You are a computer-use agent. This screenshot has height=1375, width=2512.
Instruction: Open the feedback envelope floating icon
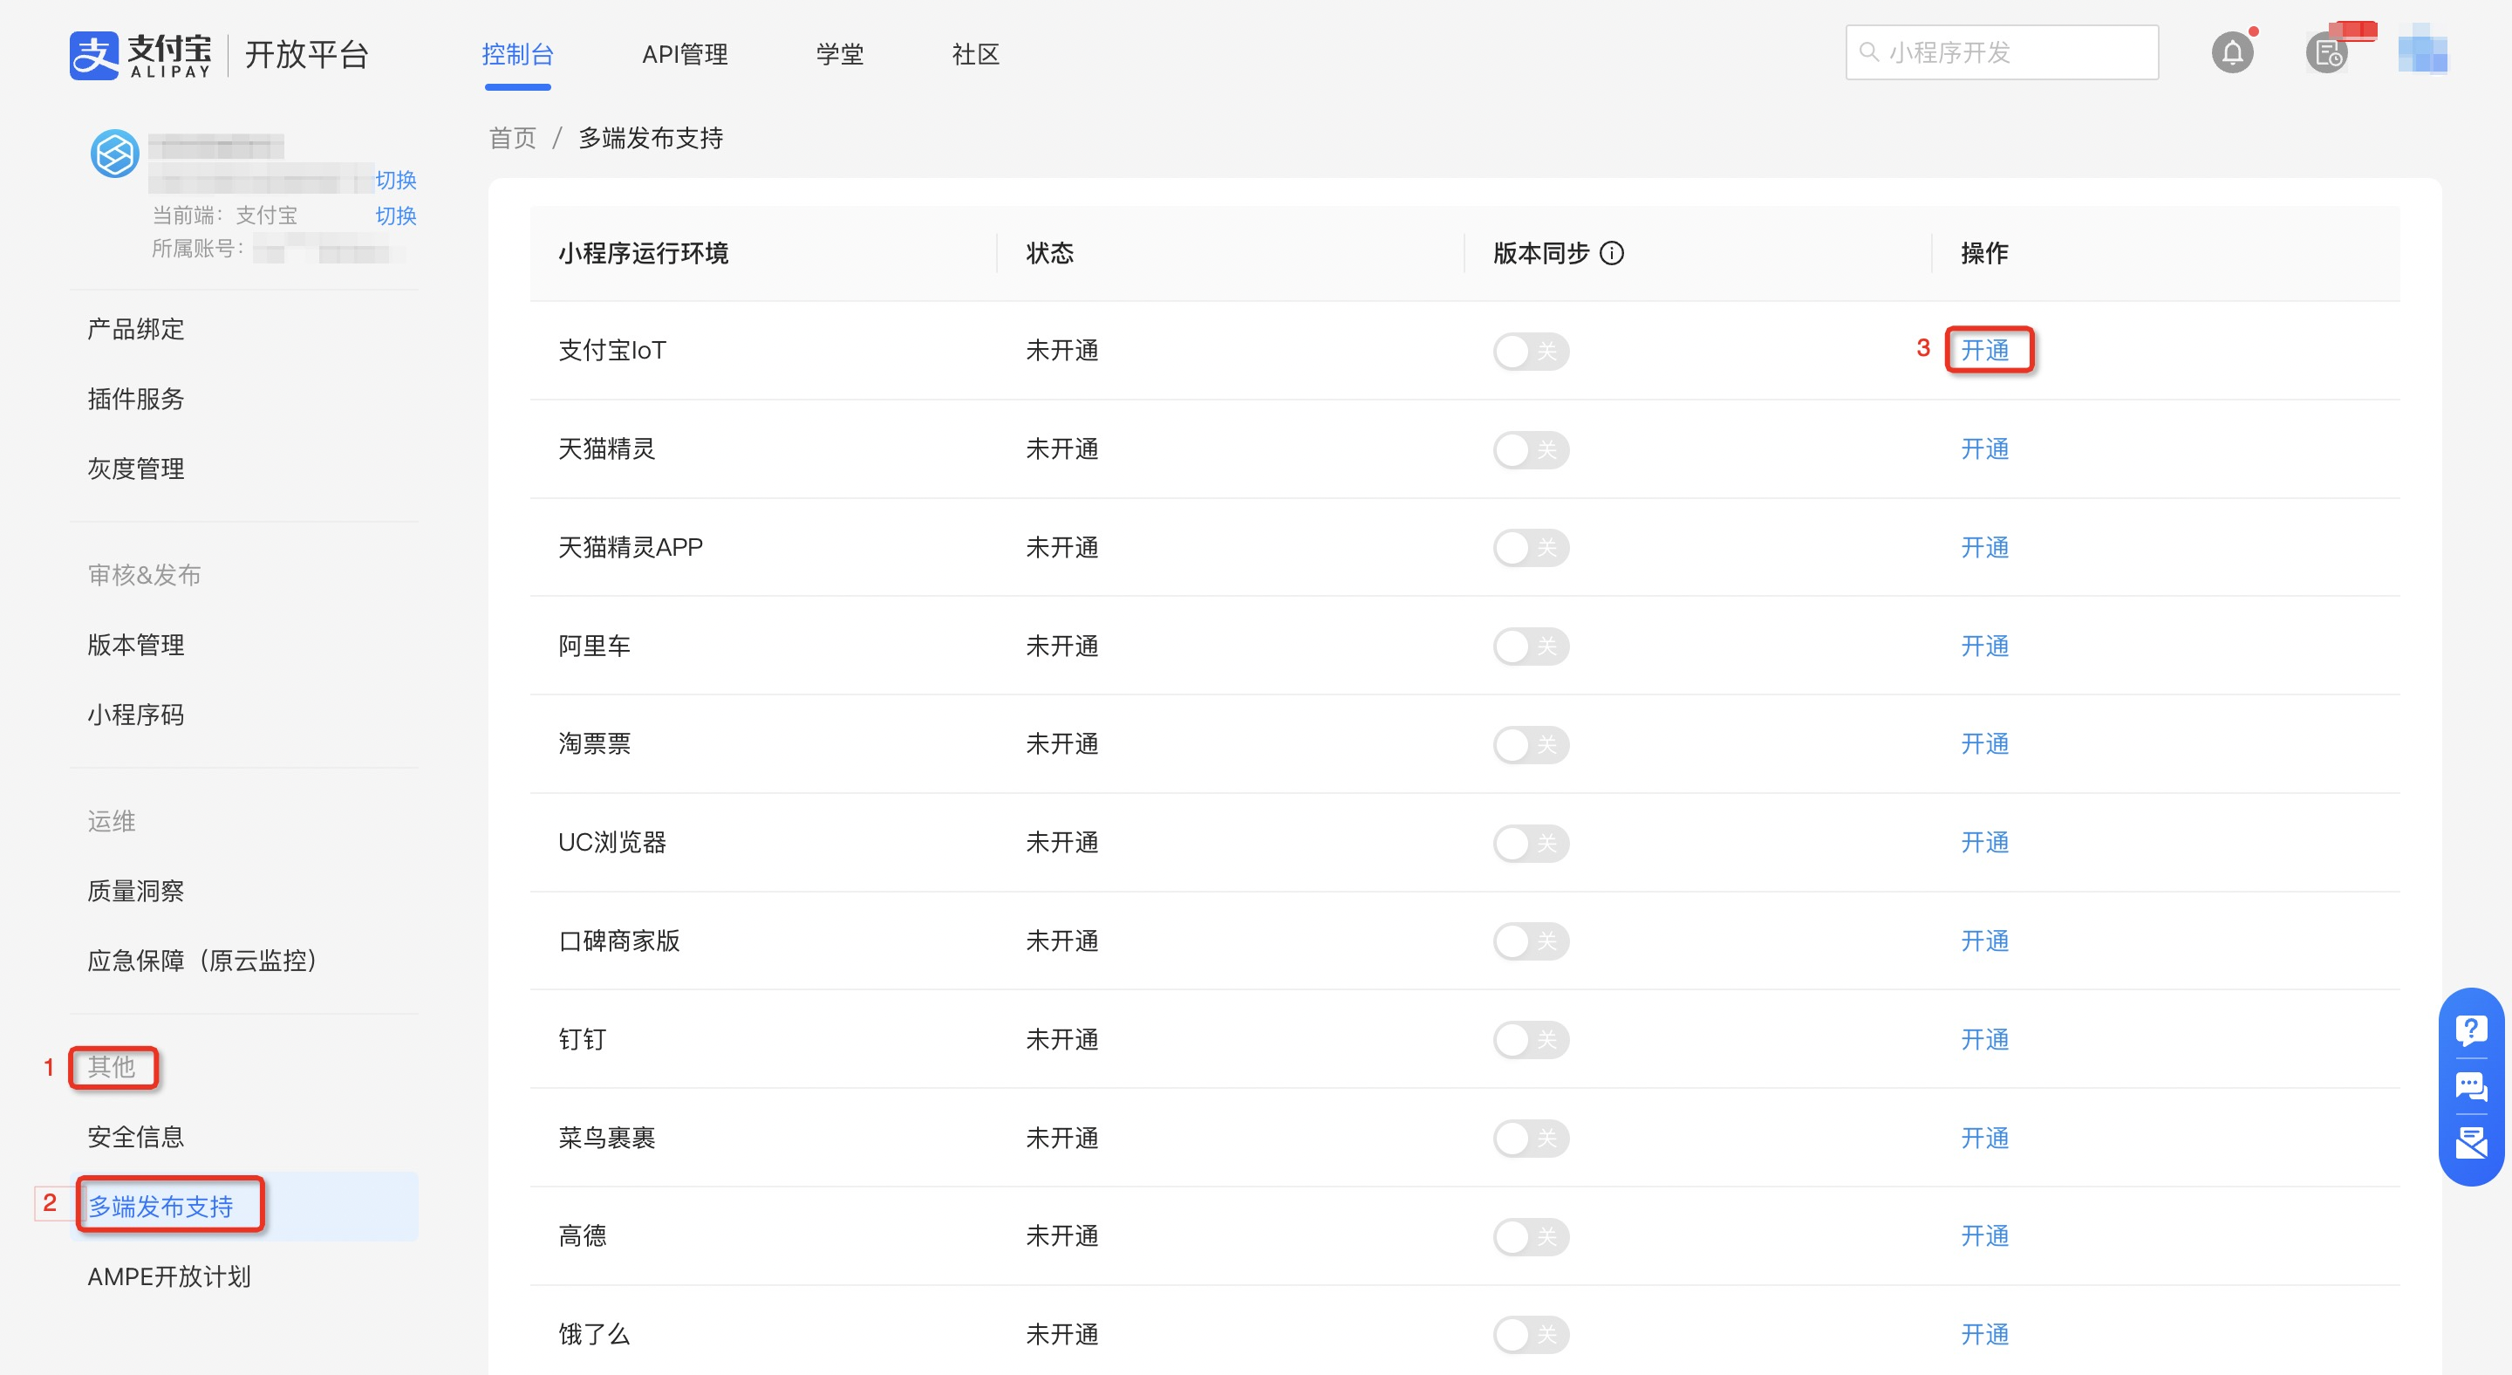pyautogui.click(x=2471, y=1143)
